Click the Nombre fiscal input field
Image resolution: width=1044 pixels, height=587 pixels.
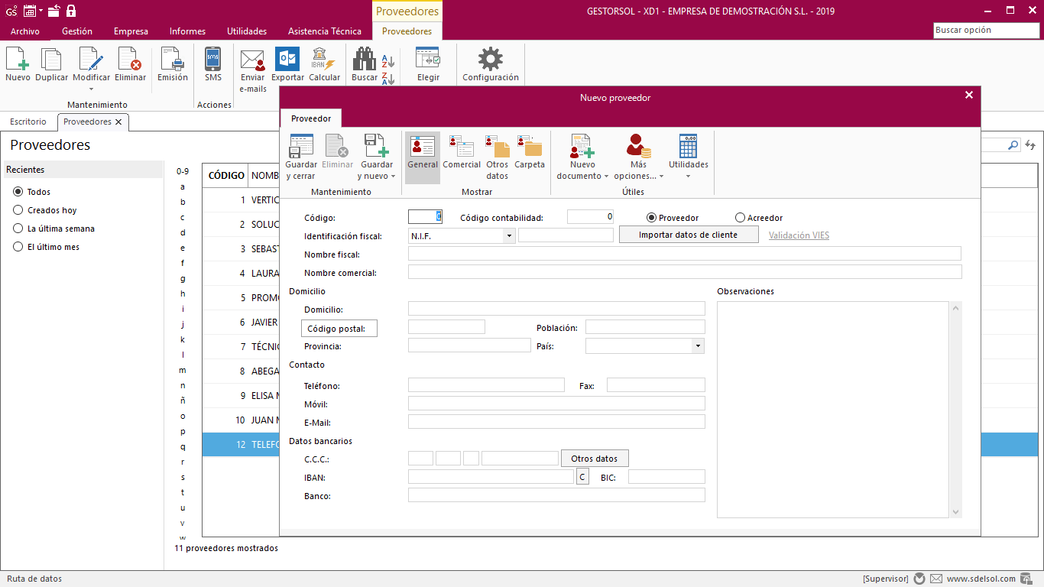pos(684,255)
